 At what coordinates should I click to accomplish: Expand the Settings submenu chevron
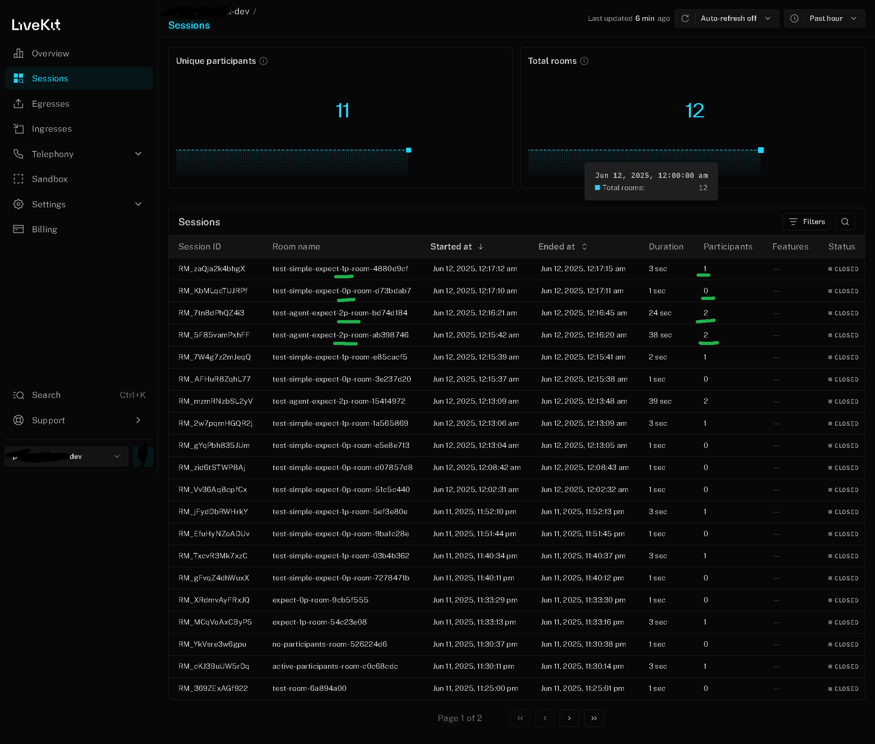138,204
